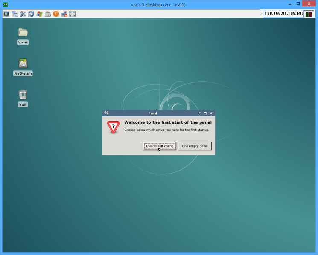
Task: Click the disconnect icon with the red X
Action: pyautogui.click(x=64, y=14)
